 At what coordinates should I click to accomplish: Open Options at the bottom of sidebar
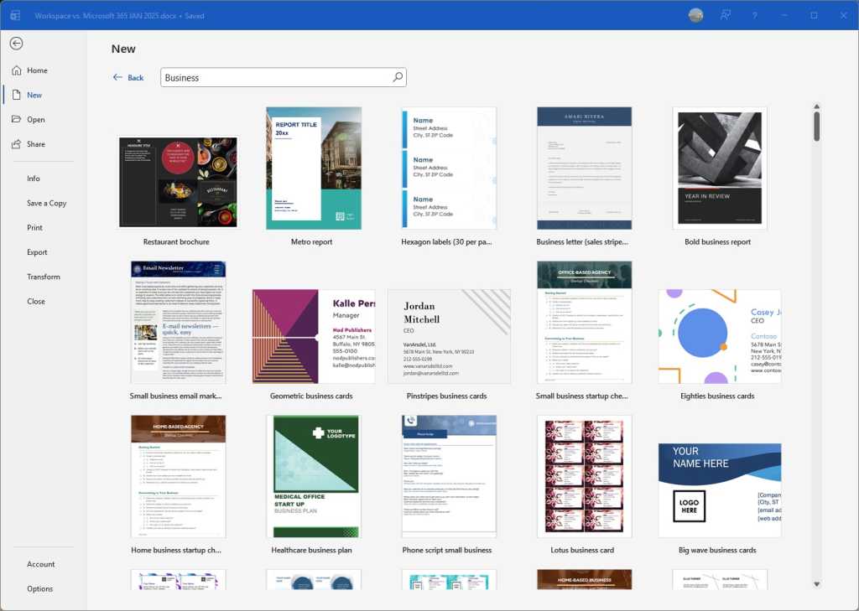click(39, 588)
